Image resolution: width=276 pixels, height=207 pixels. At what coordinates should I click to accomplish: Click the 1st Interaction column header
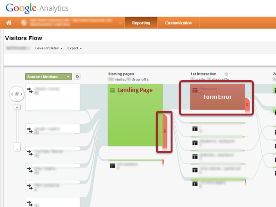tap(203, 74)
